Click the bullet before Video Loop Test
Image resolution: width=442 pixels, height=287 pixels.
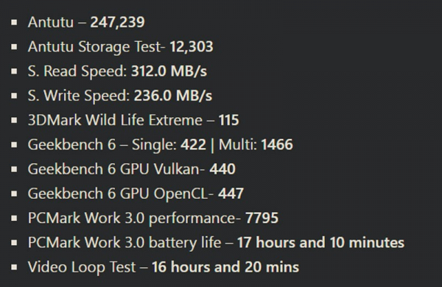(x=14, y=267)
